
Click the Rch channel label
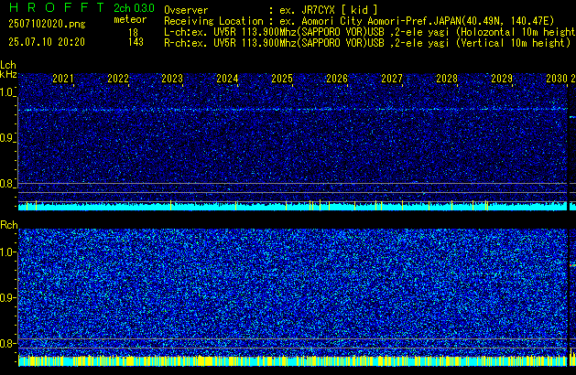9,225
